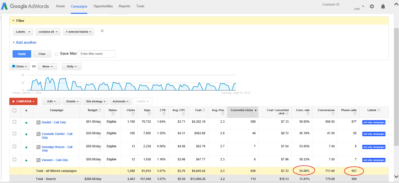Tick the Save filter checkbox

click(x=57, y=54)
